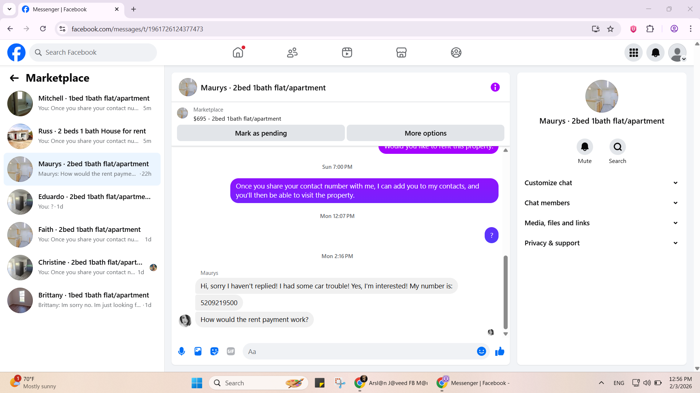Open the Chrome three-dot menu

click(x=691, y=29)
